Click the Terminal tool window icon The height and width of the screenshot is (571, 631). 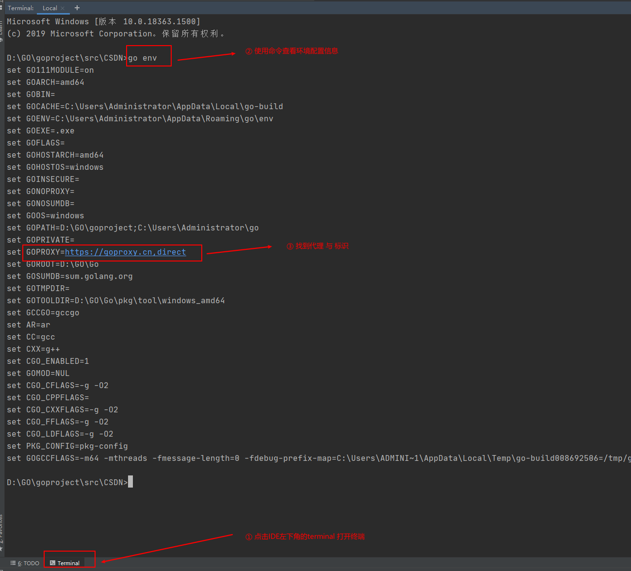[x=52, y=563]
